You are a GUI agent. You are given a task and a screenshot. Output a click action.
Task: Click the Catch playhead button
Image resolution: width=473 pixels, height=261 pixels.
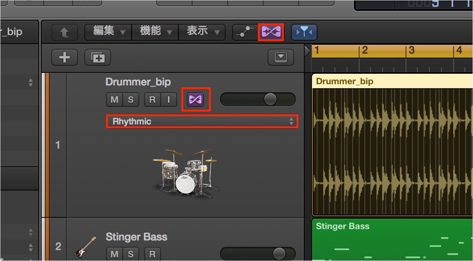pyautogui.click(x=304, y=32)
